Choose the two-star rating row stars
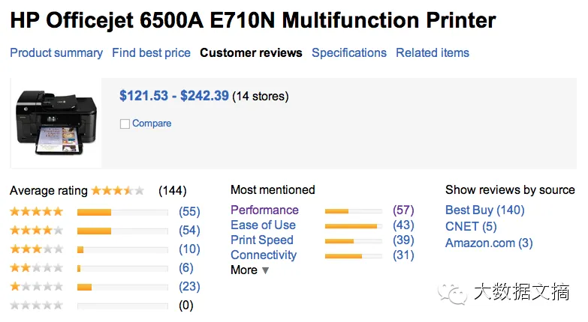The width and height of the screenshot is (588, 322). pos(36,268)
